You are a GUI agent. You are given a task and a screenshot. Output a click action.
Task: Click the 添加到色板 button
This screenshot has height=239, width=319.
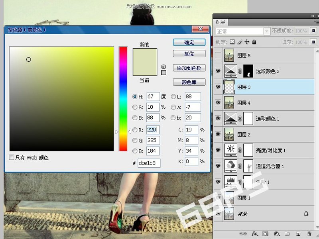pos(189,68)
